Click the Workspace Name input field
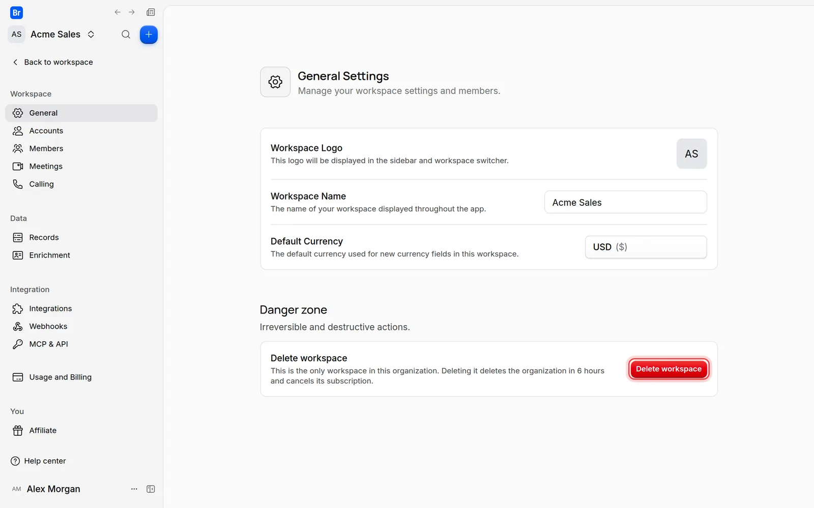 coord(625,202)
